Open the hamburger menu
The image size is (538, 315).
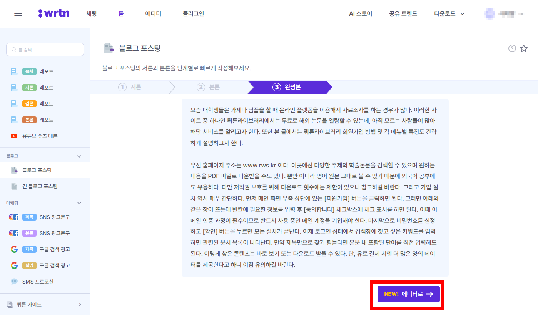pyautogui.click(x=18, y=13)
